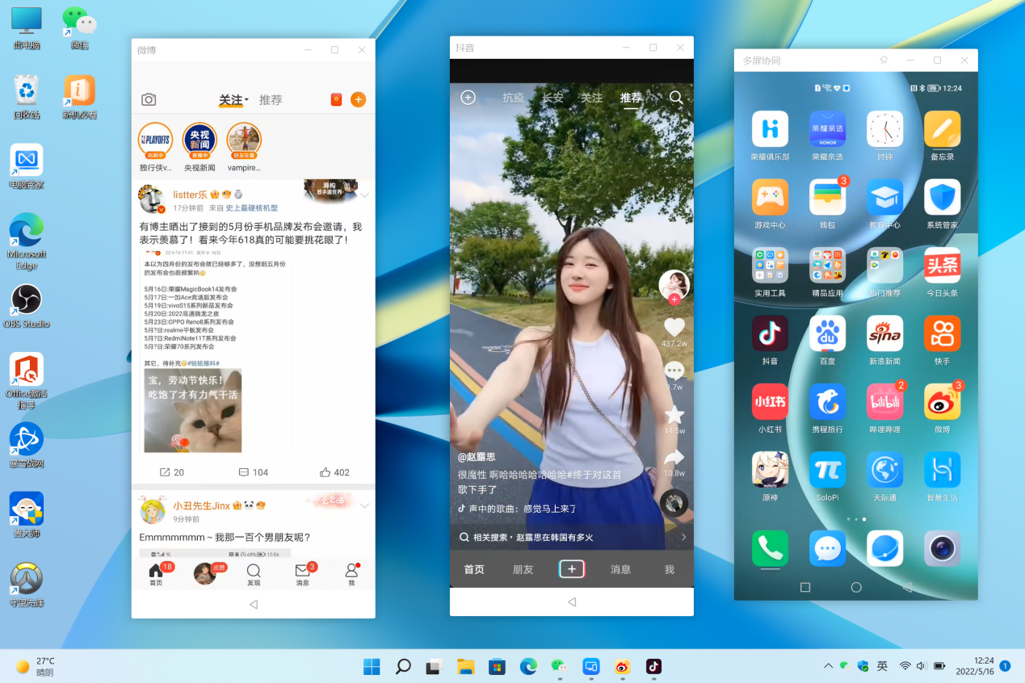Open File Explorer from the taskbar
The height and width of the screenshot is (683, 1025).
(x=465, y=666)
